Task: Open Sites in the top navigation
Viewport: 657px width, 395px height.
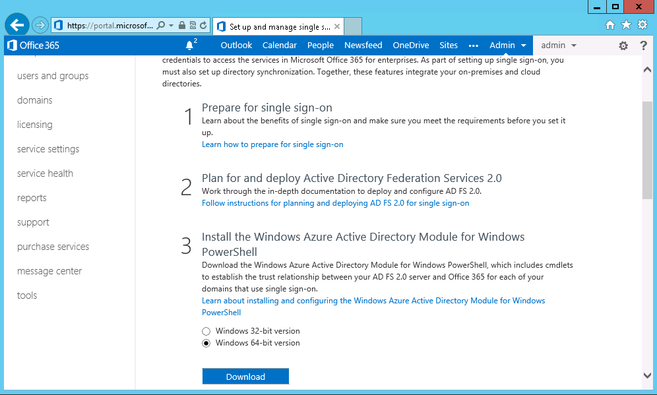Action: click(449, 46)
